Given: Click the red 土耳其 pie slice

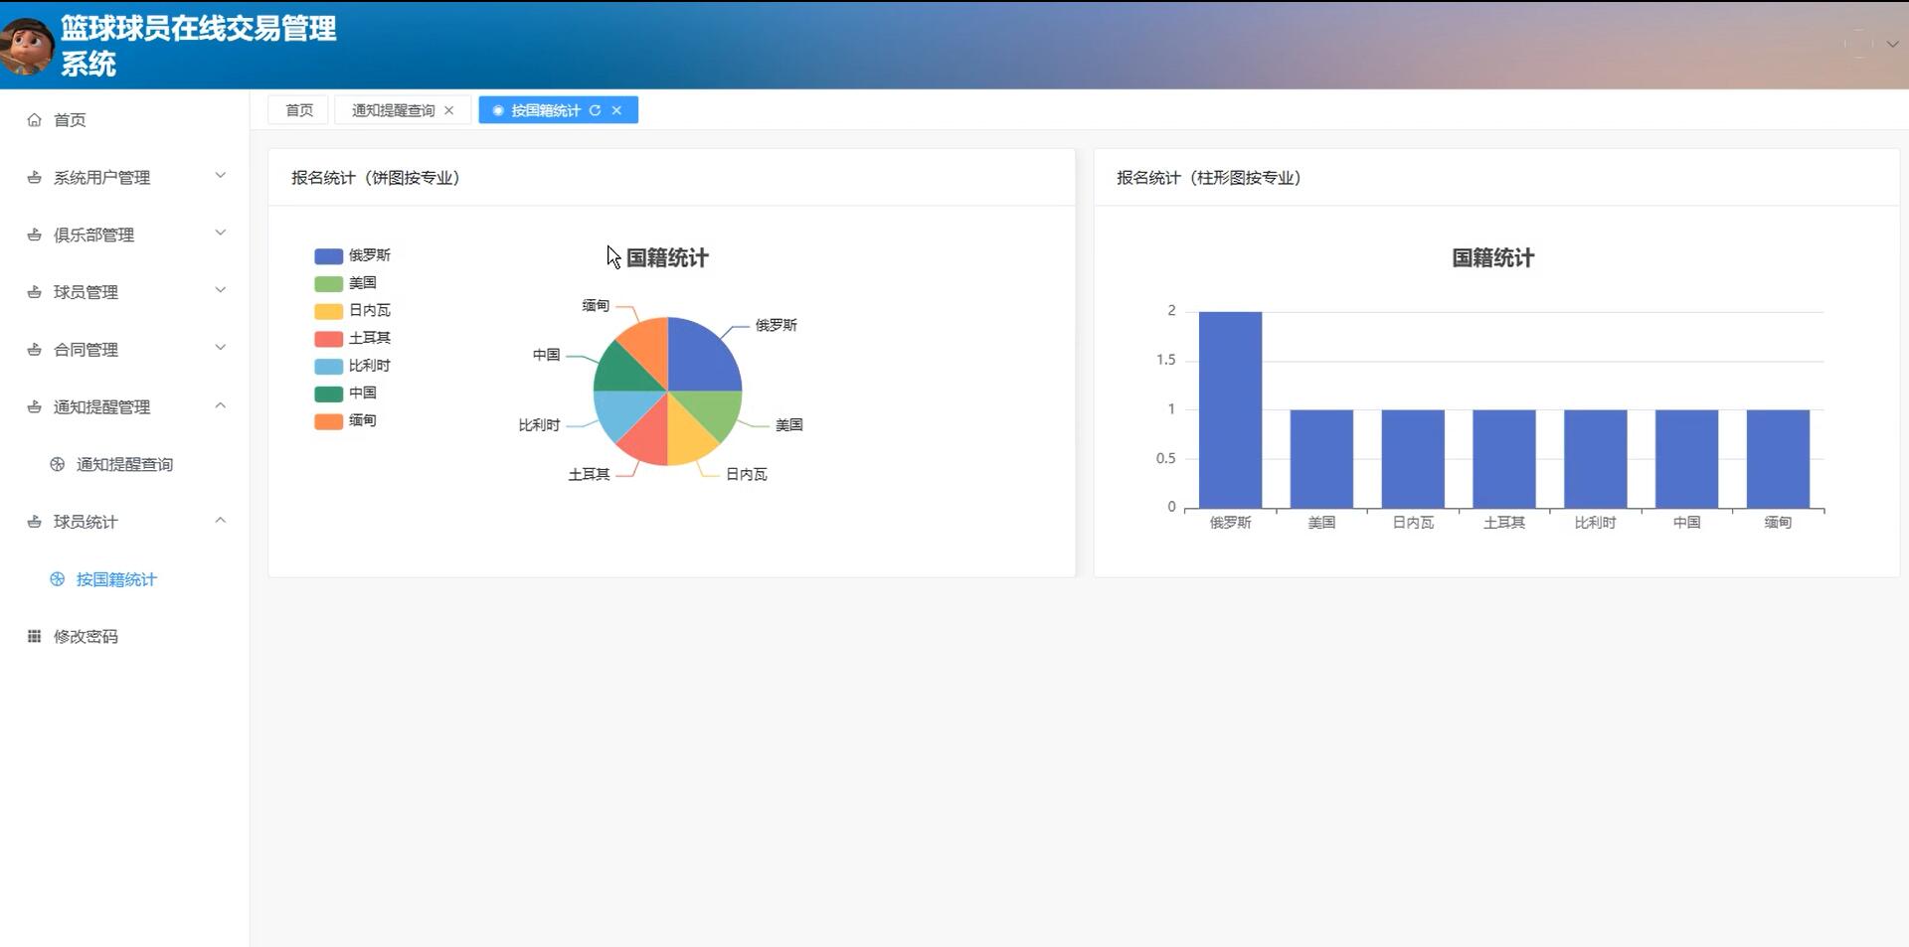Looking at the screenshot, I should tap(648, 437).
